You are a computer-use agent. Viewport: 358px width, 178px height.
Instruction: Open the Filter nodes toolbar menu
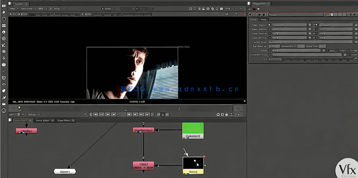(4, 39)
